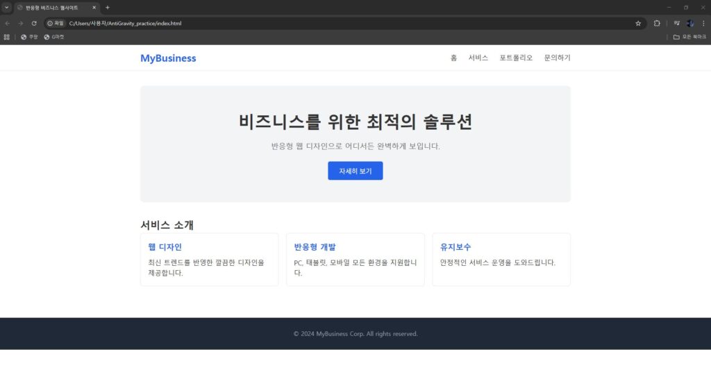Viewport: 711px width, 386px height.
Task: Click the 반응형 웹 디자인으로 subtitle text
Action: click(355, 146)
